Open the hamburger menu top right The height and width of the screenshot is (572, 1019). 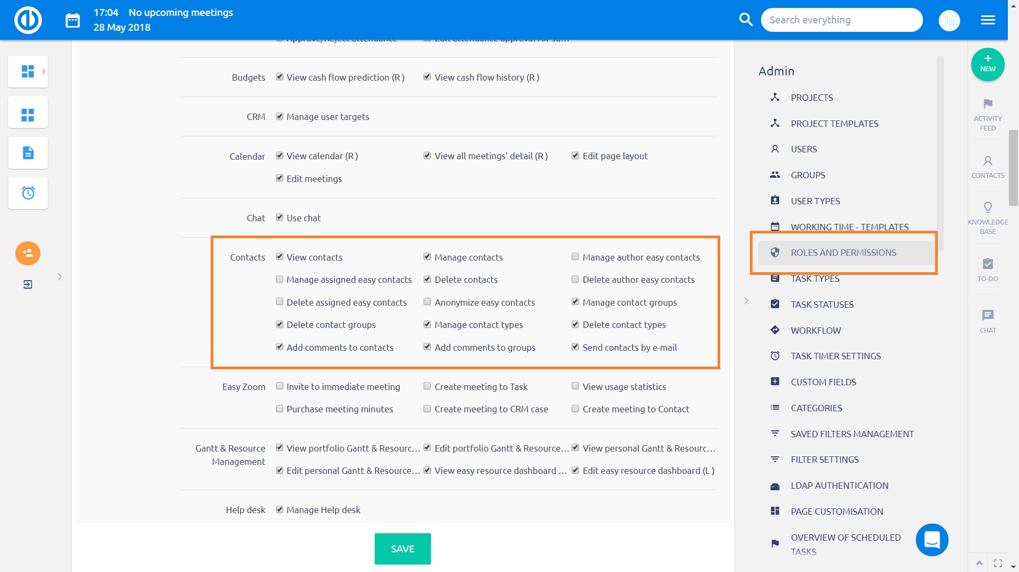point(988,20)
